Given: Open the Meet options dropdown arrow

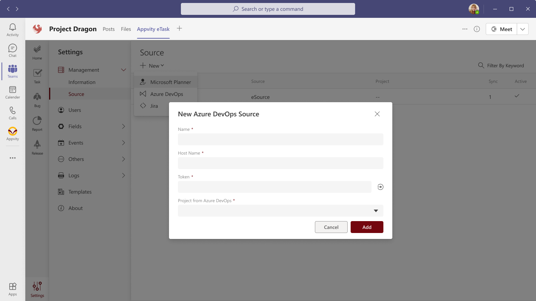Looking at the screenshot, I should [523, 29].
